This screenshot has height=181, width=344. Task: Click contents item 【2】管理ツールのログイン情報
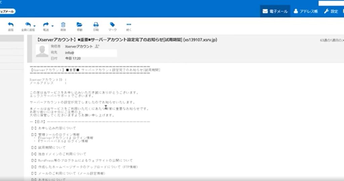[55, 135]
